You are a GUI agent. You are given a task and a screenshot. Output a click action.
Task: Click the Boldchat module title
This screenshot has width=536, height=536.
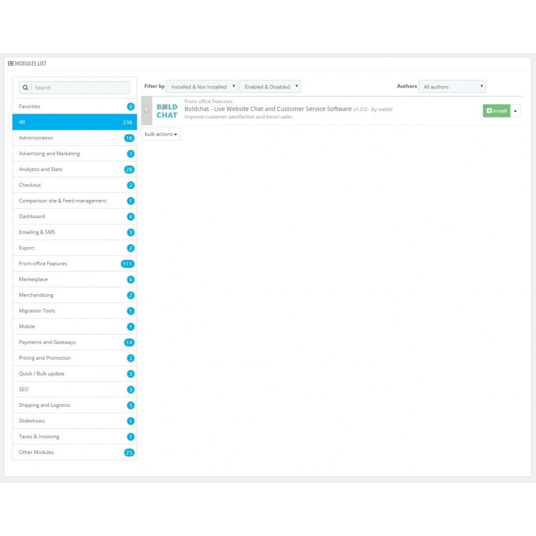(x=268, y=109)
